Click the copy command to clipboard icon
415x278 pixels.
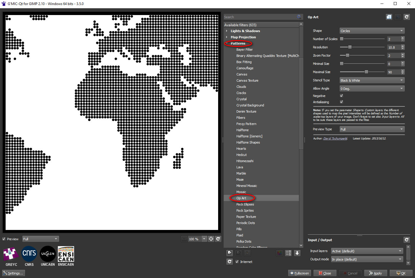click(x=389, y=17)
